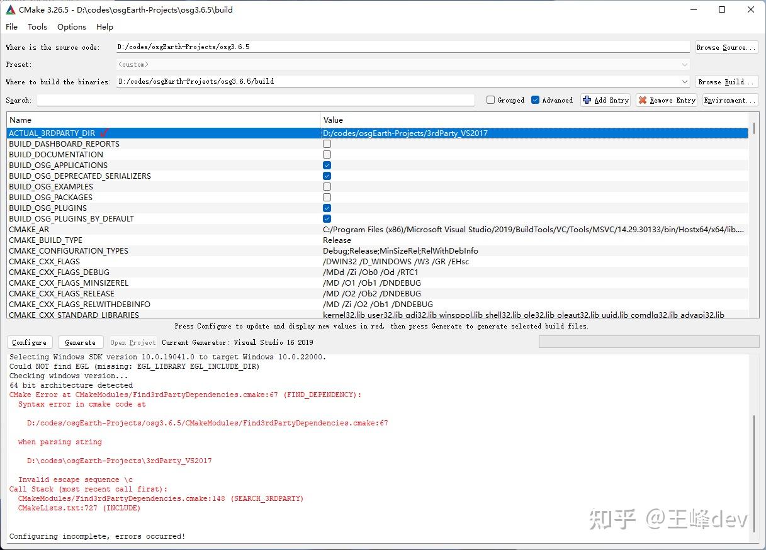Sort entries by Name column header

click(164, 120)
